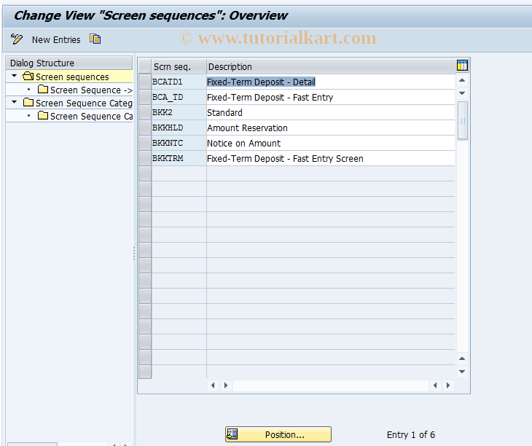Edit the 'Standard' description field

tap(331, 113)
